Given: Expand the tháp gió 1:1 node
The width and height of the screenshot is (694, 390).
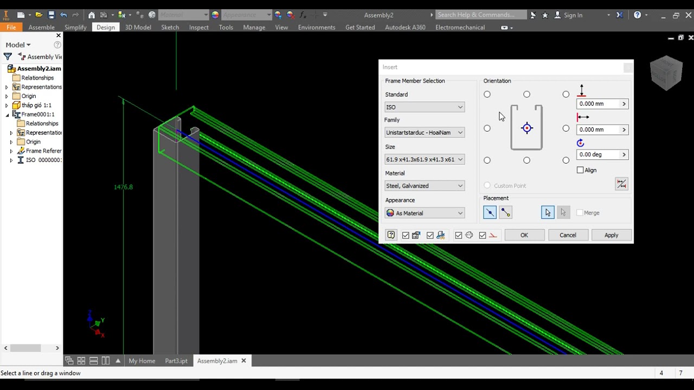Looking at the screenshot, I should (7, 106).
